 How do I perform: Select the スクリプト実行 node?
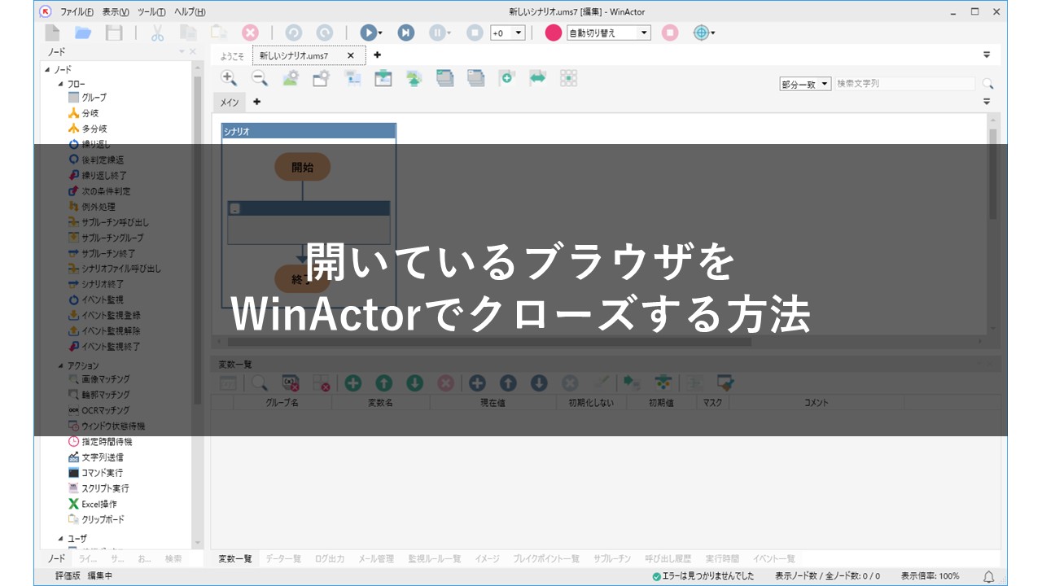tap(99, 488)
